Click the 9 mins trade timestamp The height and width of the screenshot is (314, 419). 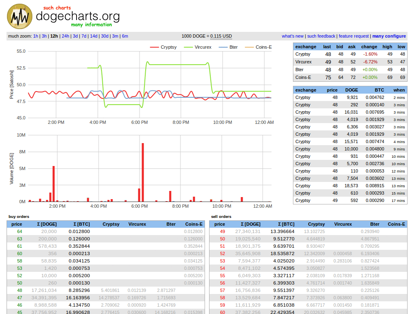click(399, 149)
